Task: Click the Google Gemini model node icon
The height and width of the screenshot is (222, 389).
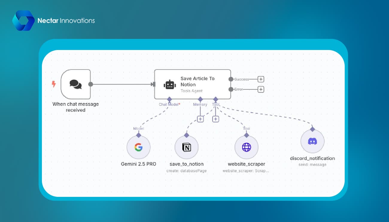Action: tap(138, 147)
